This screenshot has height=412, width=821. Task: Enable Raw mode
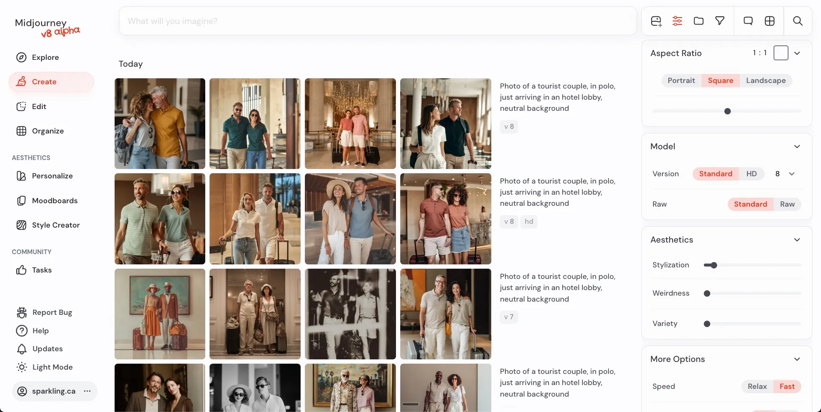(x=787, y=204)
